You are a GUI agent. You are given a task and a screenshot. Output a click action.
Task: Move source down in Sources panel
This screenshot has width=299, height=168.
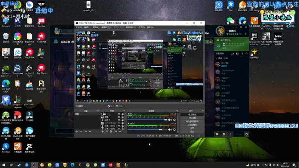(120, 131)
